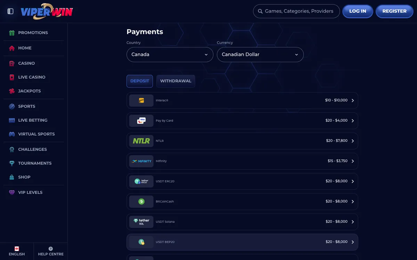Change language via English button
The width and height of the screenshot is (417, 260).
point(17,251)
